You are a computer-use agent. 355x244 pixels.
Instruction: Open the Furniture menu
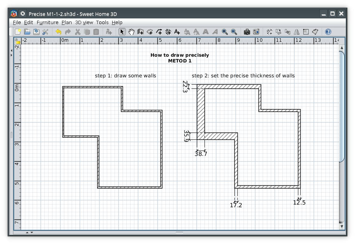pos(47,23)
